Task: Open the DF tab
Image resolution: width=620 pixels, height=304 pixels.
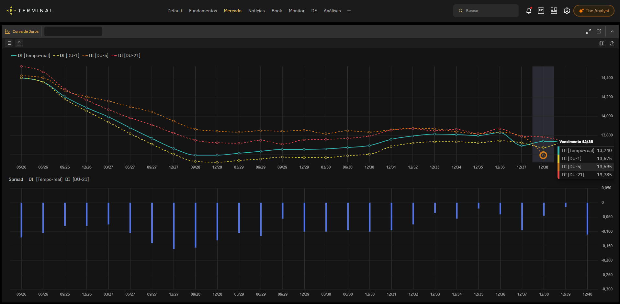Action: coord(314,11)
